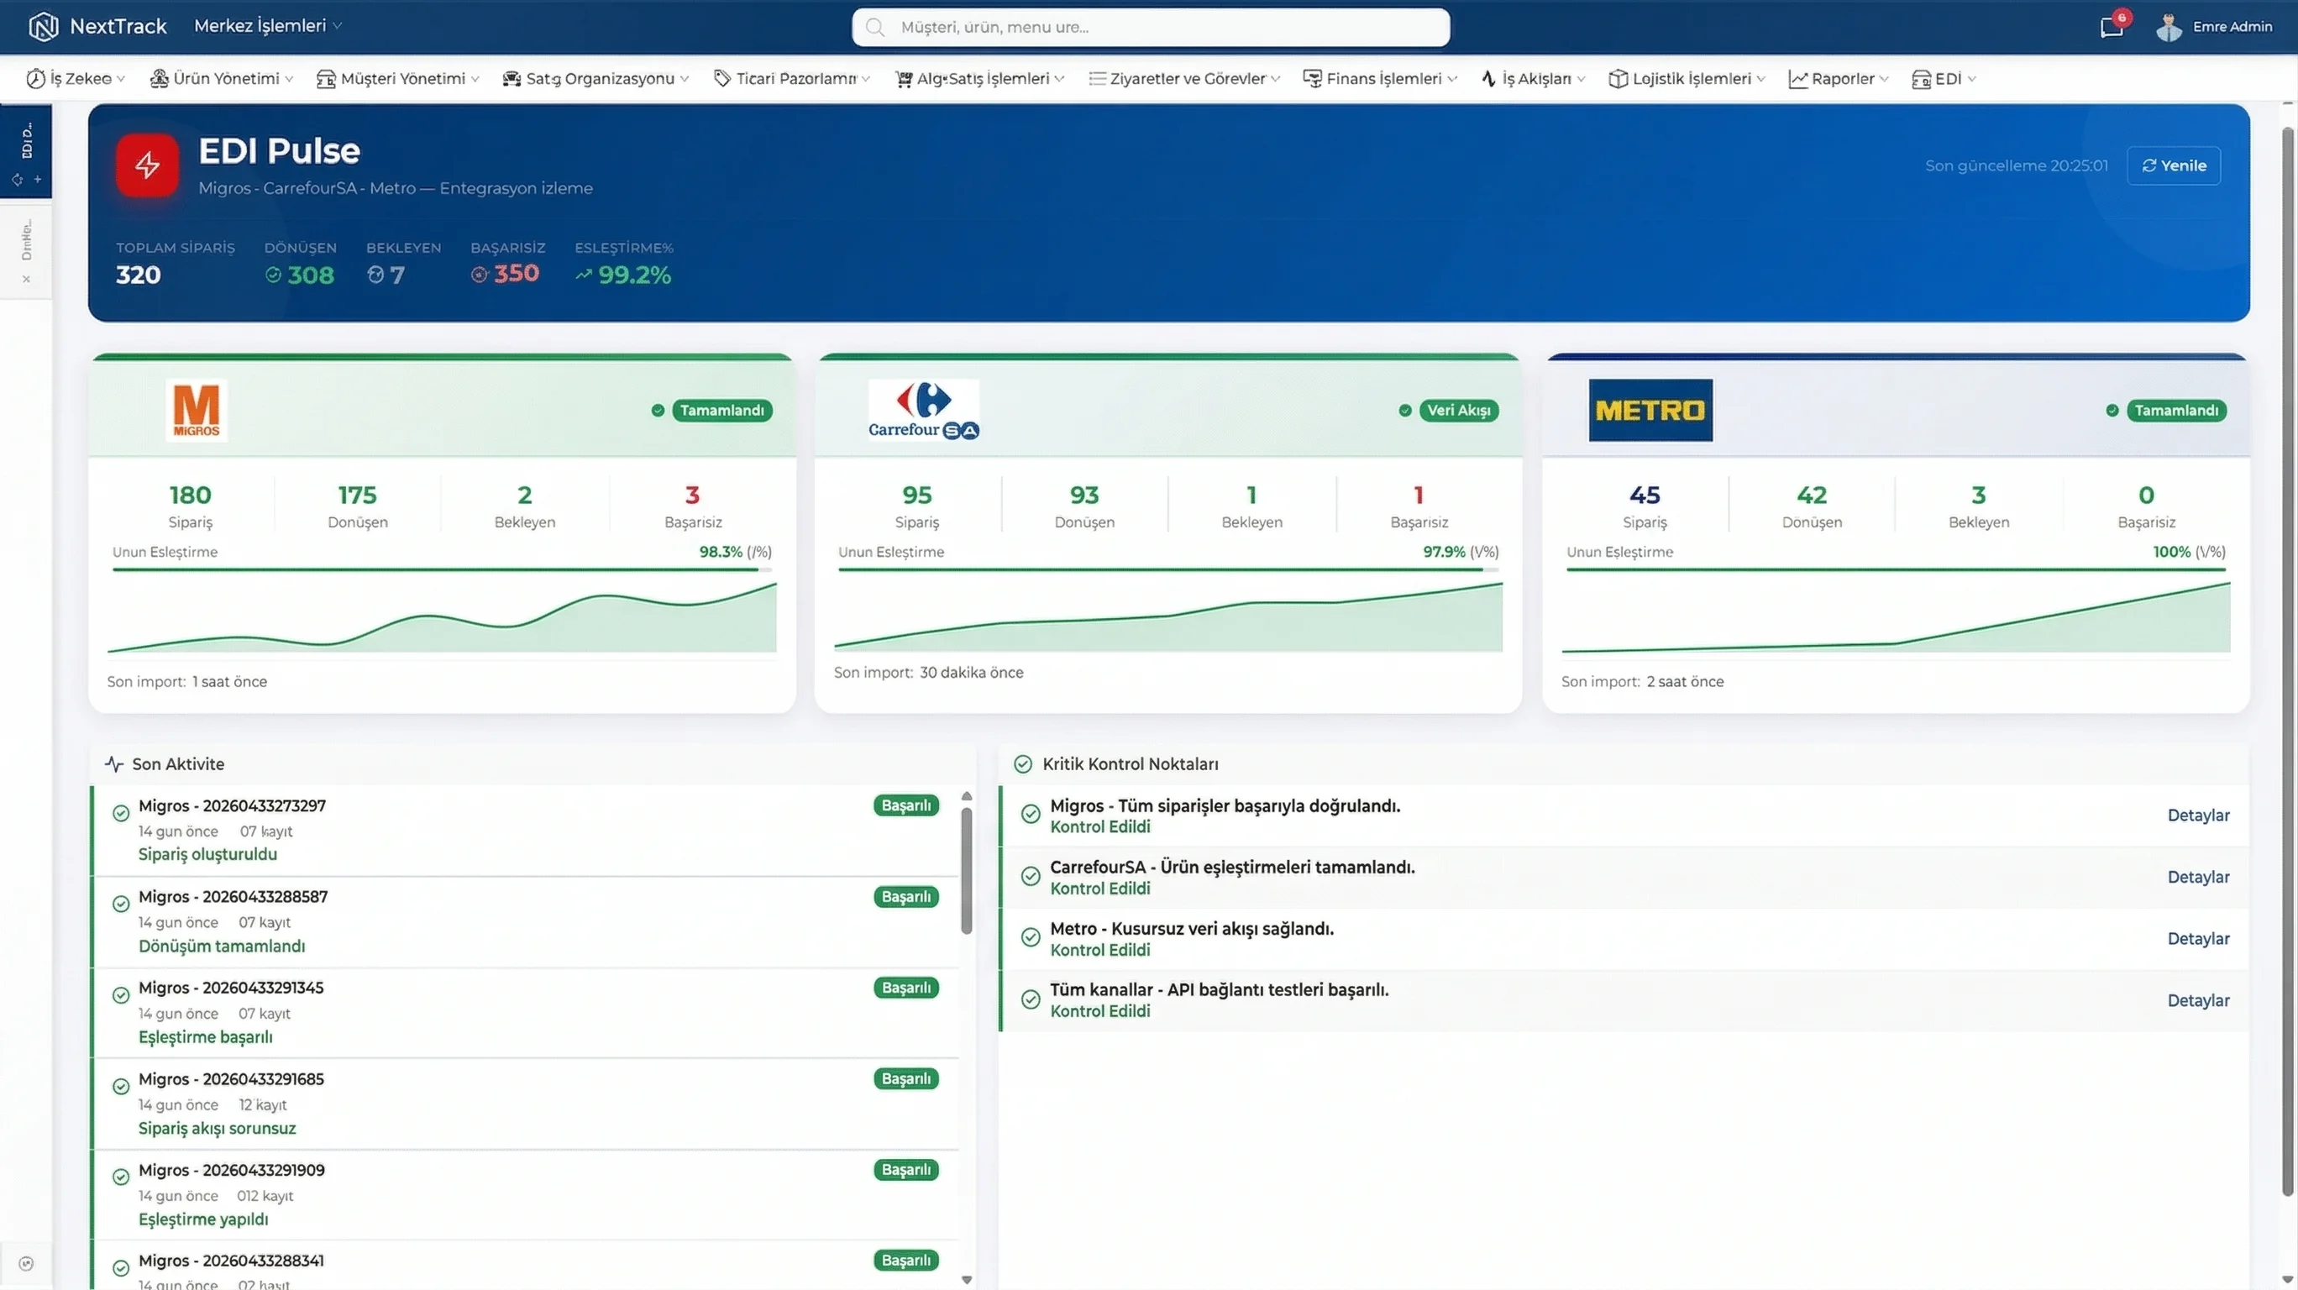The width and height of the screenshot is (2298, 1290).
Task: Click the Migros logo thumbnail
Action: [x=197, y=411]
